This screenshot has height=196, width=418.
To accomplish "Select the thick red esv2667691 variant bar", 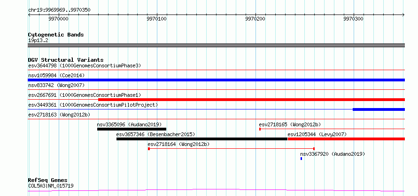I will click(251, 100).
